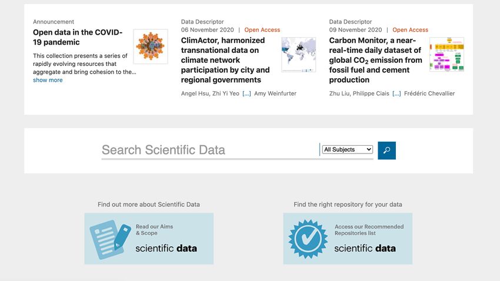
Task: Open the Carbon Monitor CO2 emission article
Action: coord(375,60)
